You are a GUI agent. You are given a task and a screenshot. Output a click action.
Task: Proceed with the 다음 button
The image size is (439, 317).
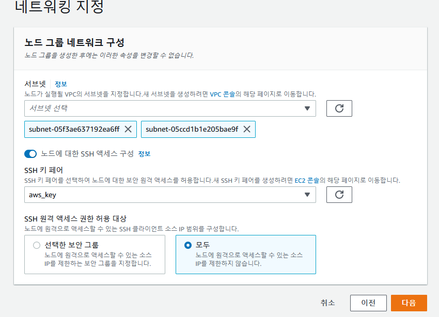(x=409, y=303)
